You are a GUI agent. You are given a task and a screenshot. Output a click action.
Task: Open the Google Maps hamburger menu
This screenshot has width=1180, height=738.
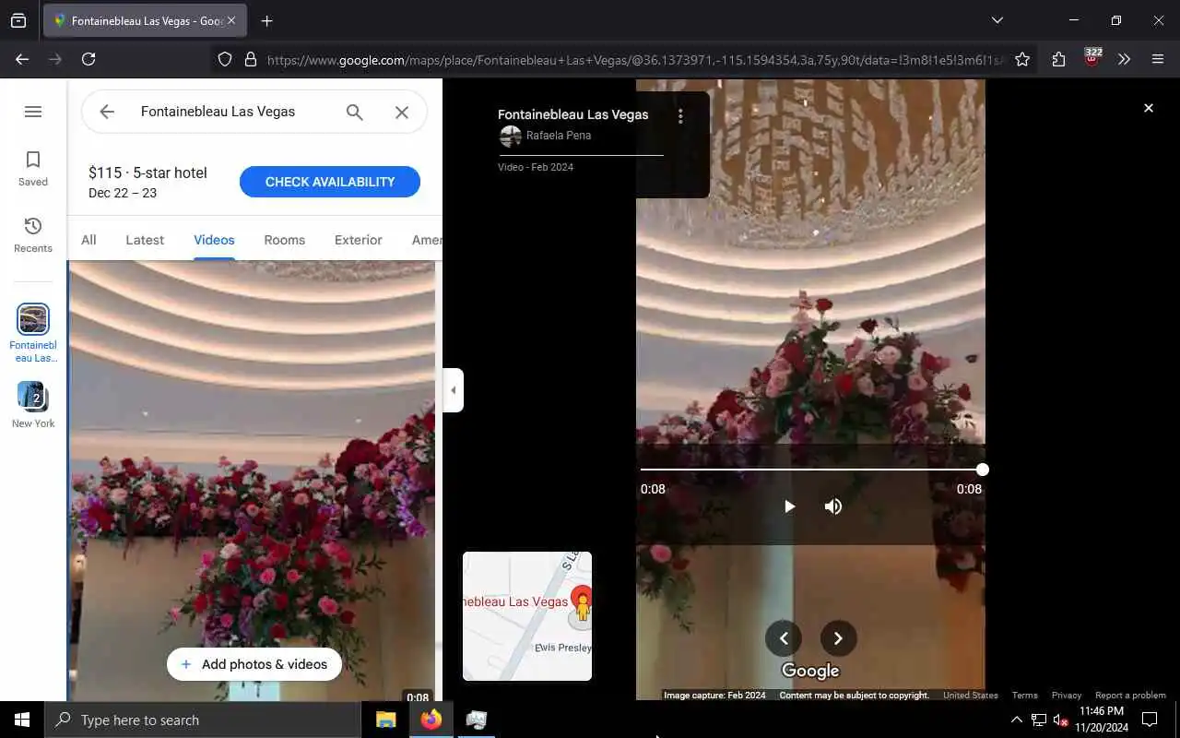tap(33, 112)
